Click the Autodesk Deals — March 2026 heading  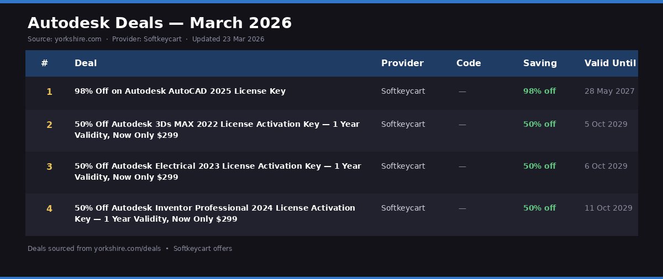(160, 23)
